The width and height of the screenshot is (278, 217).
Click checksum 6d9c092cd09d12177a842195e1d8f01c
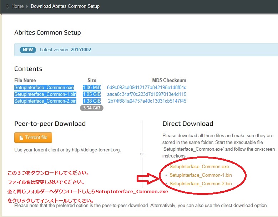tap(146, 87)
